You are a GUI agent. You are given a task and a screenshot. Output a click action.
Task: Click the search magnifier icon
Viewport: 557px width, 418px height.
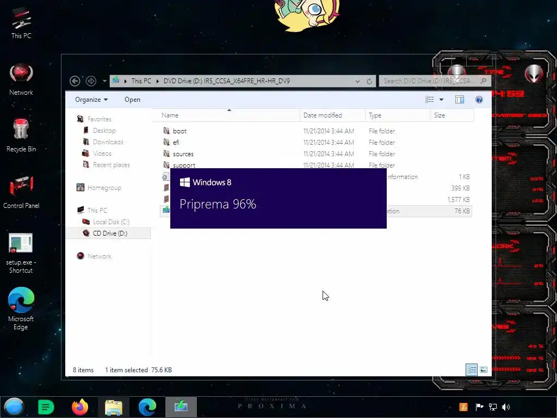tap(483, 81)
